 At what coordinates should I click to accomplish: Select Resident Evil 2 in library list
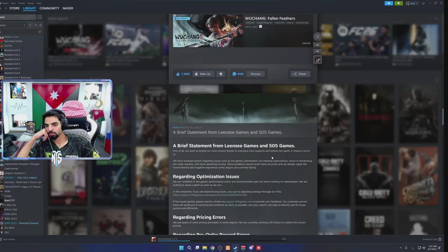(12, 55)
